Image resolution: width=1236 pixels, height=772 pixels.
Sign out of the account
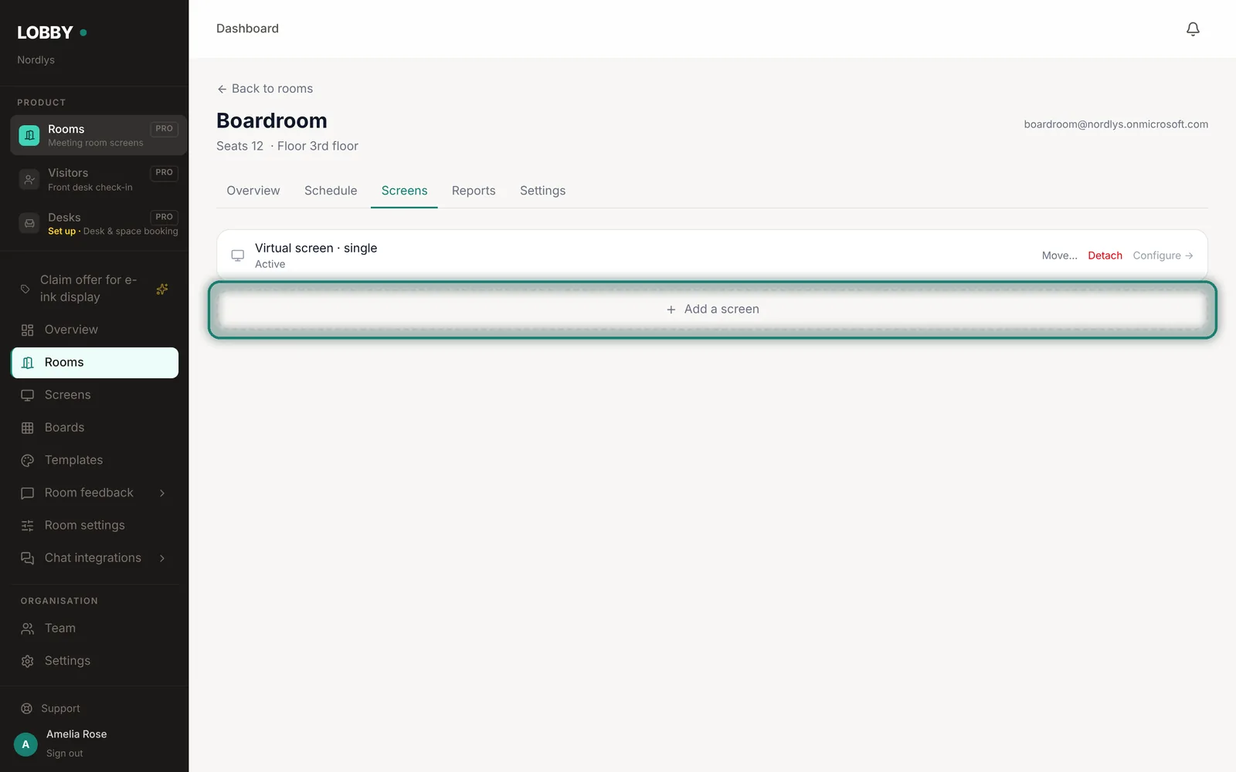pos(64,753)
